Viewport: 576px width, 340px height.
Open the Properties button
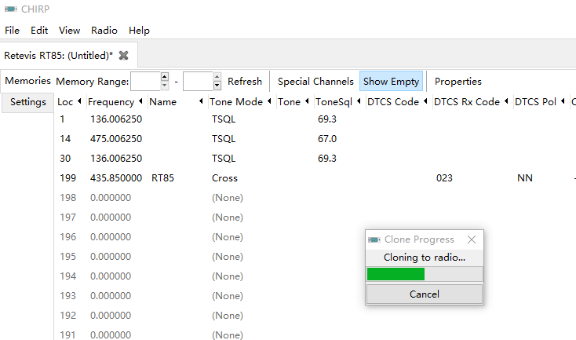458,81
